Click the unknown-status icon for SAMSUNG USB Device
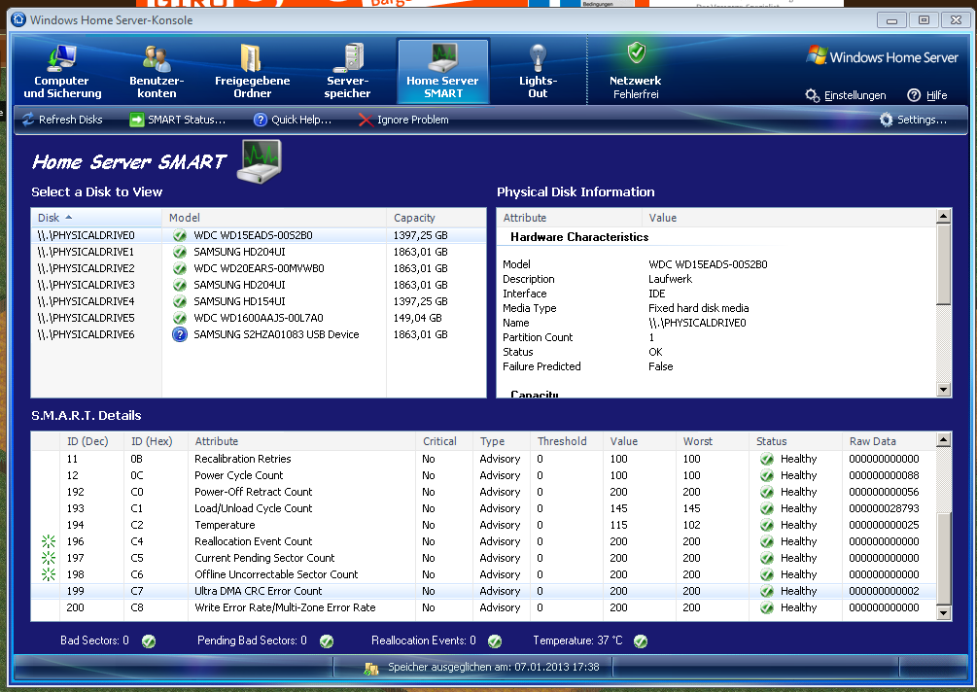977x692 pixels. [x=180, y=334]
